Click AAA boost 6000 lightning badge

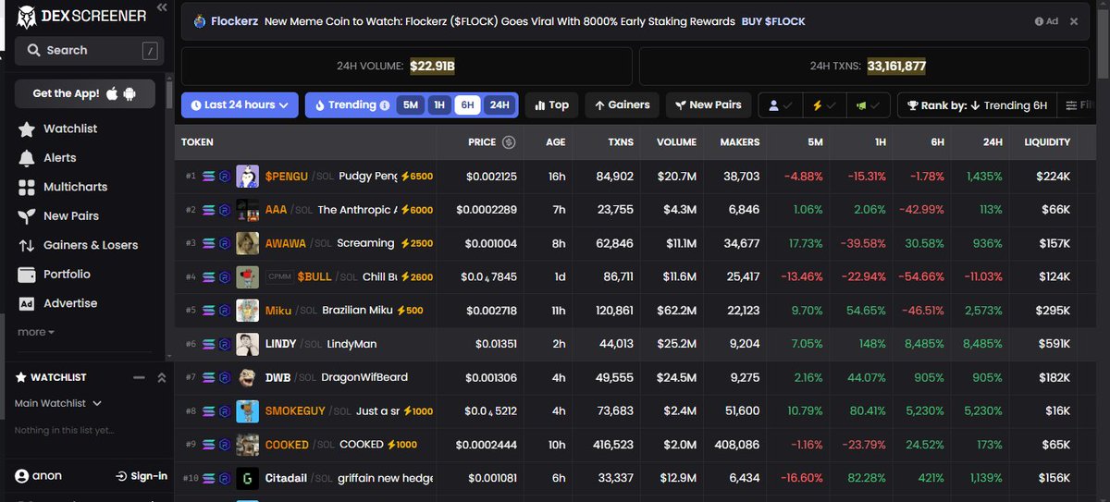tap(416, 210)
